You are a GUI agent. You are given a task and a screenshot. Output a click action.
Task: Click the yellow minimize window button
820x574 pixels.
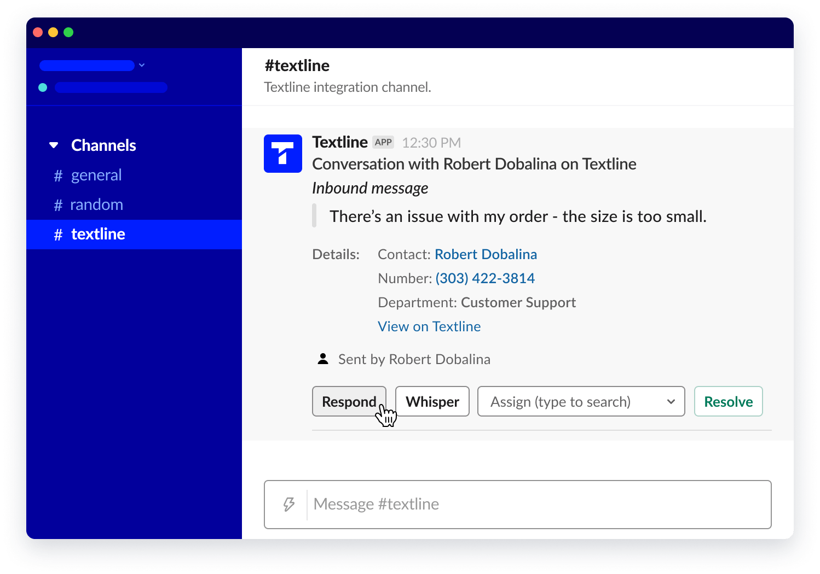point(53,32)
